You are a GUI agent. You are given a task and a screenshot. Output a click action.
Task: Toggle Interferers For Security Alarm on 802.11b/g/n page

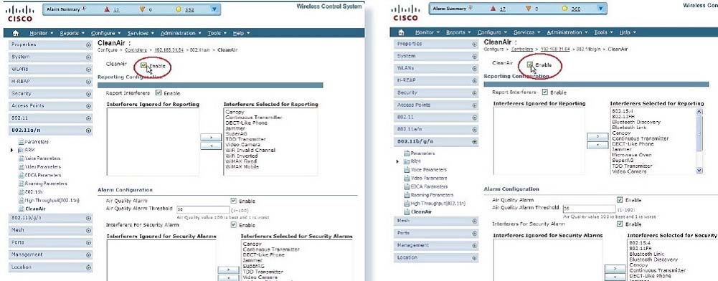point(620,224)
